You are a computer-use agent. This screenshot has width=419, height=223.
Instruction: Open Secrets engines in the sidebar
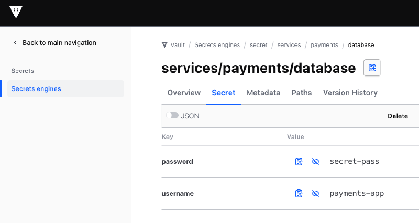click(36, 89)
